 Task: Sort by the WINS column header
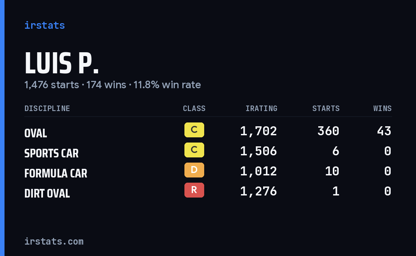[382, 109]
